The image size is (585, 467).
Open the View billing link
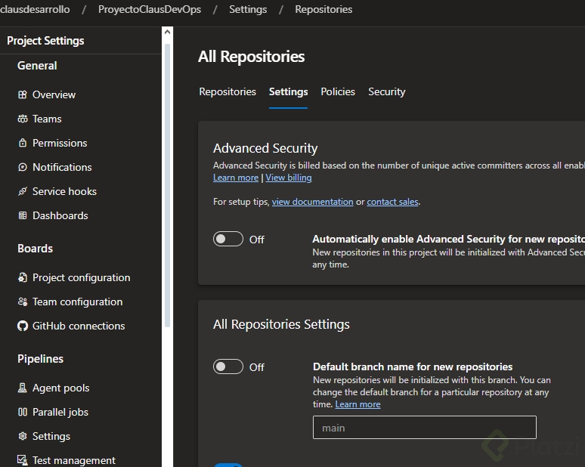289,178
